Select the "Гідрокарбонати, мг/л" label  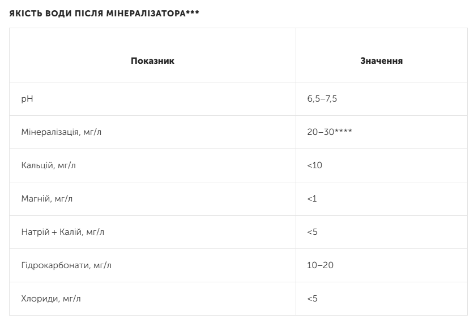(x=66, y=265)
